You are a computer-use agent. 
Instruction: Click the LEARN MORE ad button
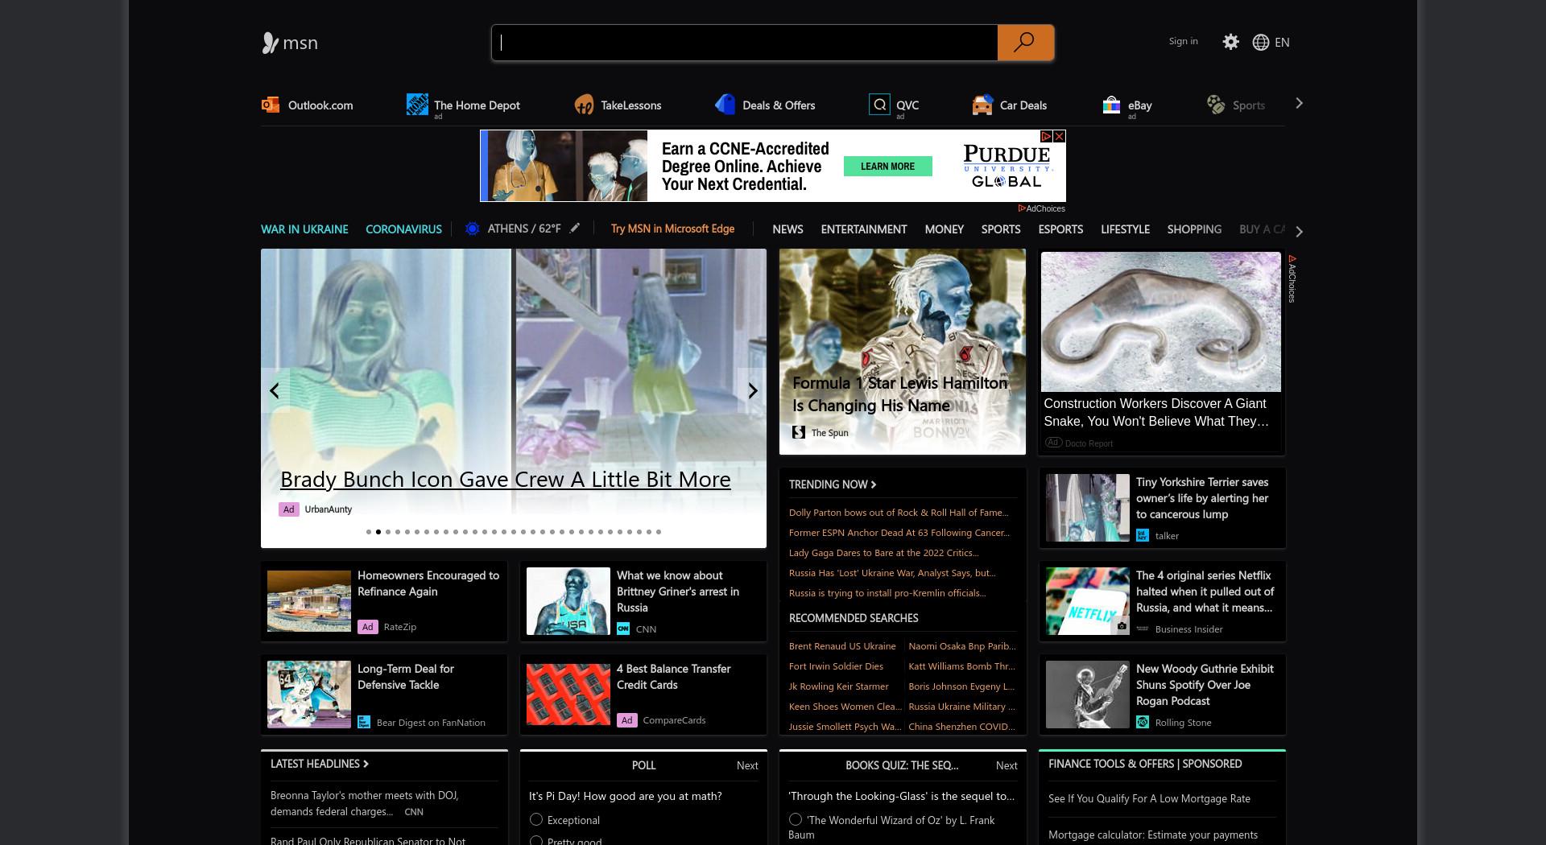[887, 167]
